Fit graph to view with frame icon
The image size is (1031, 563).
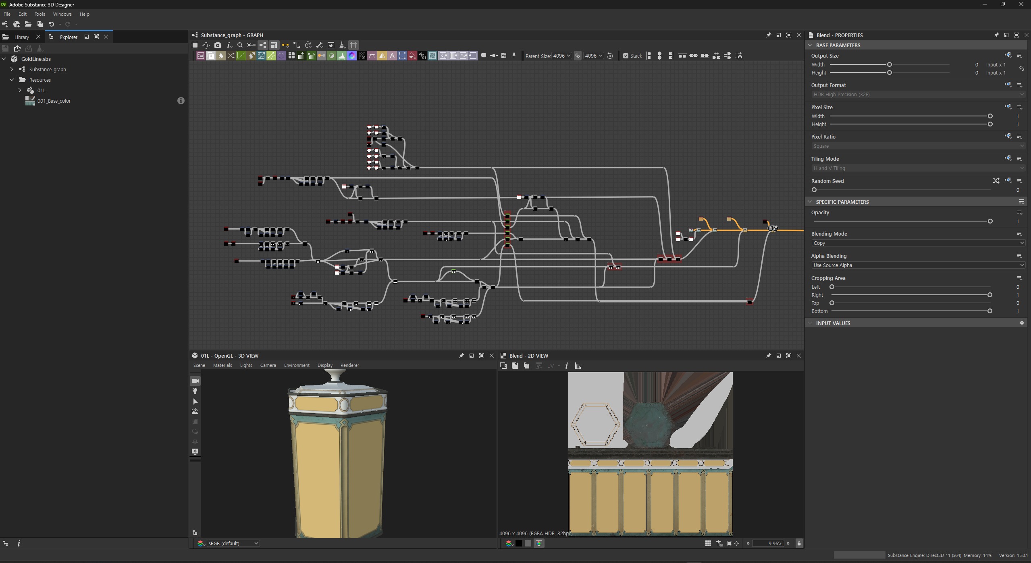[x=195, y=45]
